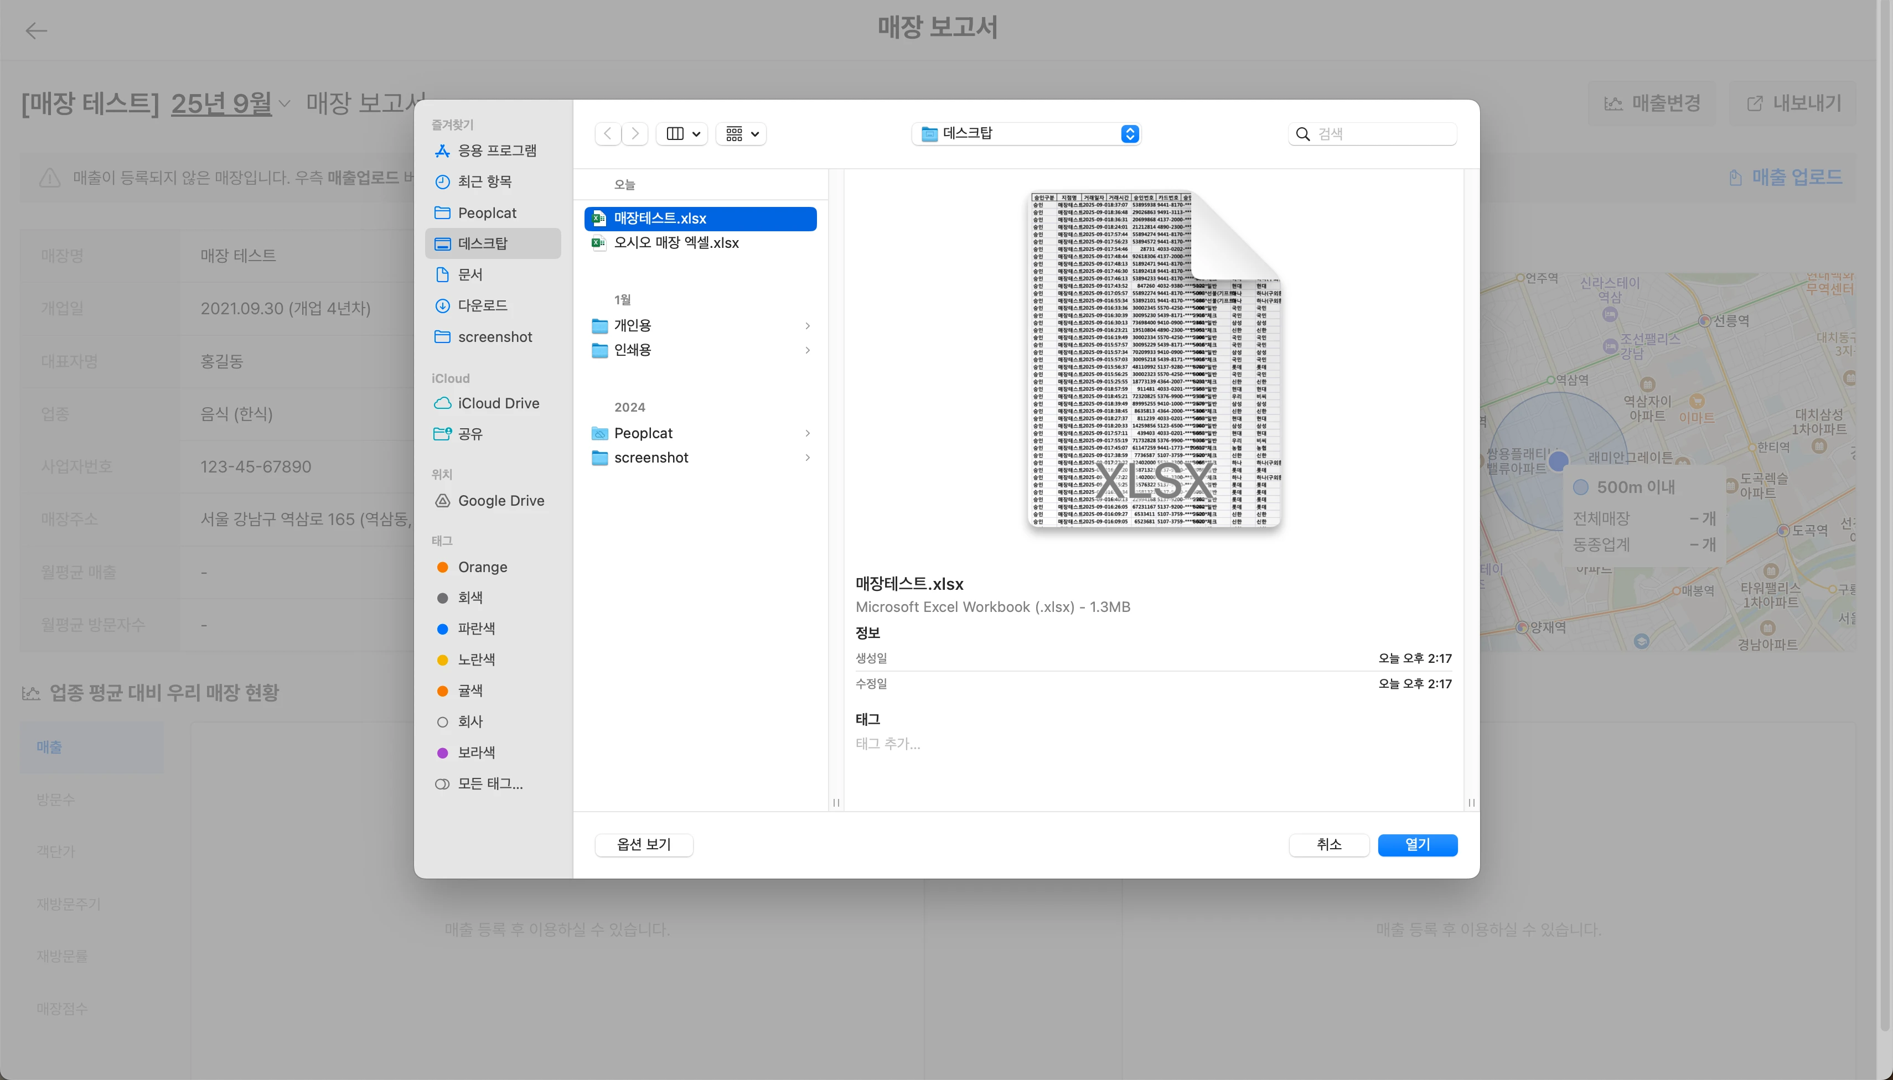Select iCloud Drive in sidebar
This screenshot has height=1080, width=1893.
(498, 403)
